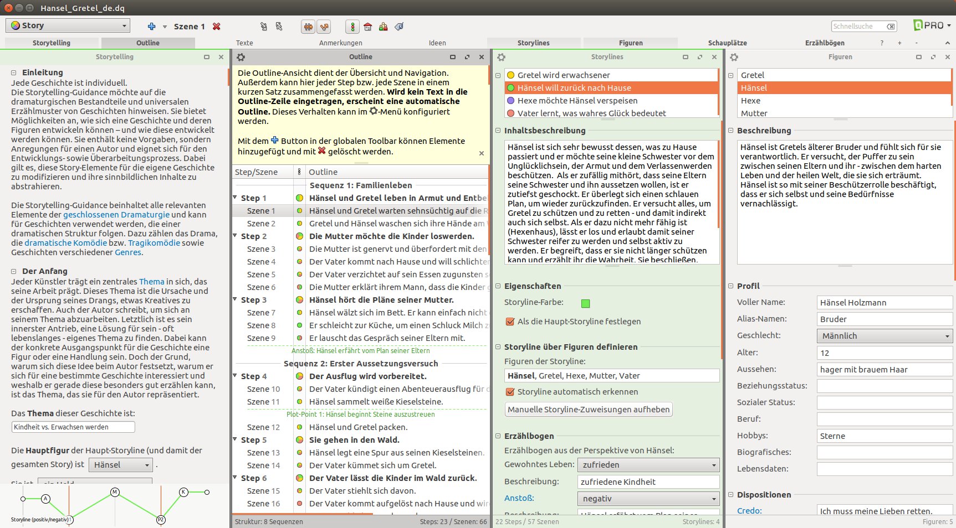Open the Story perspective dropdown

(69, 25)
